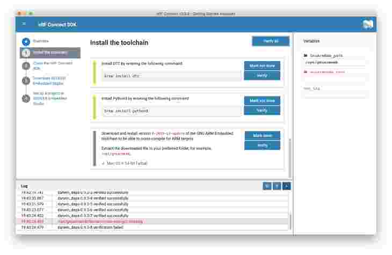Select the 'darwin_deps-0.9.3-4 verified successfully' log row
Image resolution: width=392 pixels, height=255 pixels.
click(x=153, y=198)
